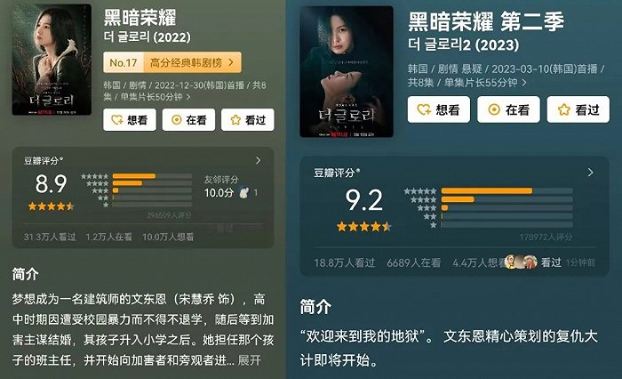622x379 pixels.
Task: Expand season one Douban rating details chevron
Action: coord(259,160)
